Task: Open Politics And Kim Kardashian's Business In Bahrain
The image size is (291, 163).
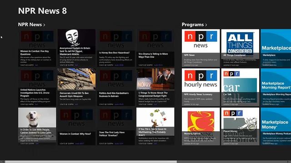Action: [116, 87]
